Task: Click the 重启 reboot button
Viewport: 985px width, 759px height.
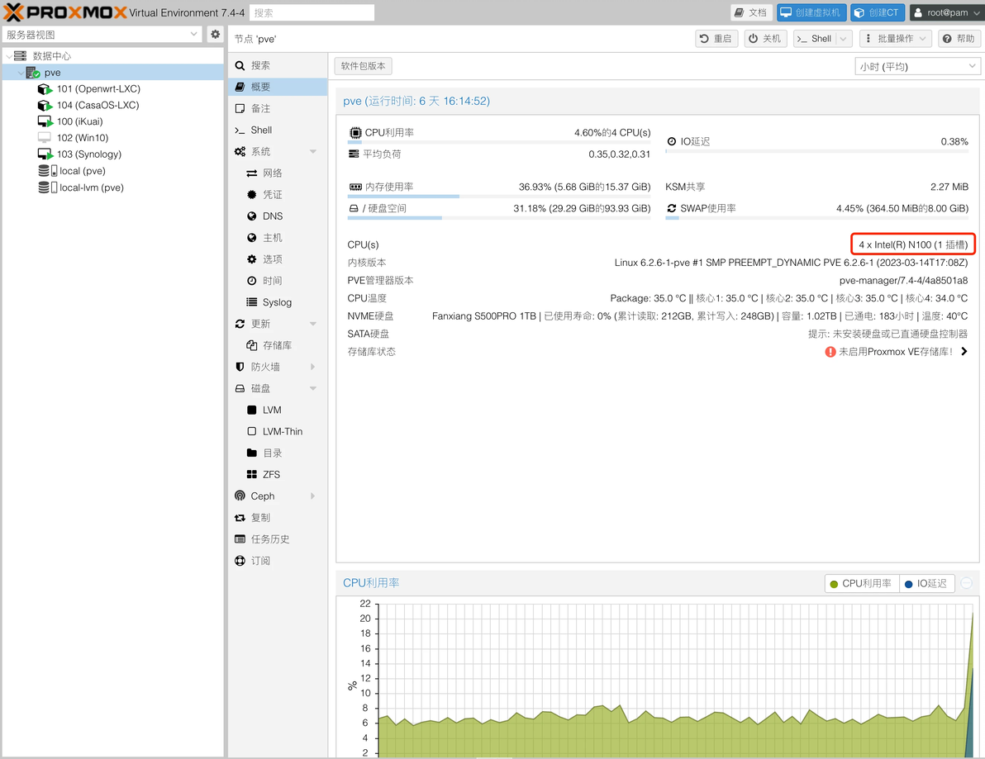Action: click(716, 38)
